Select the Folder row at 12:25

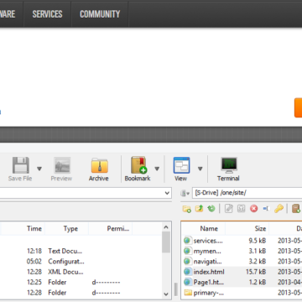tap(81, 282)
